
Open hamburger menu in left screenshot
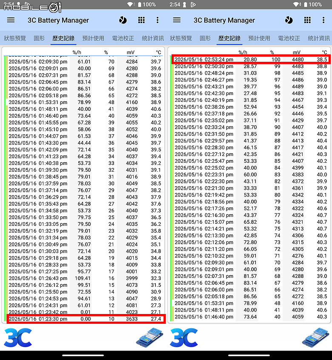[x=11, y=20]
